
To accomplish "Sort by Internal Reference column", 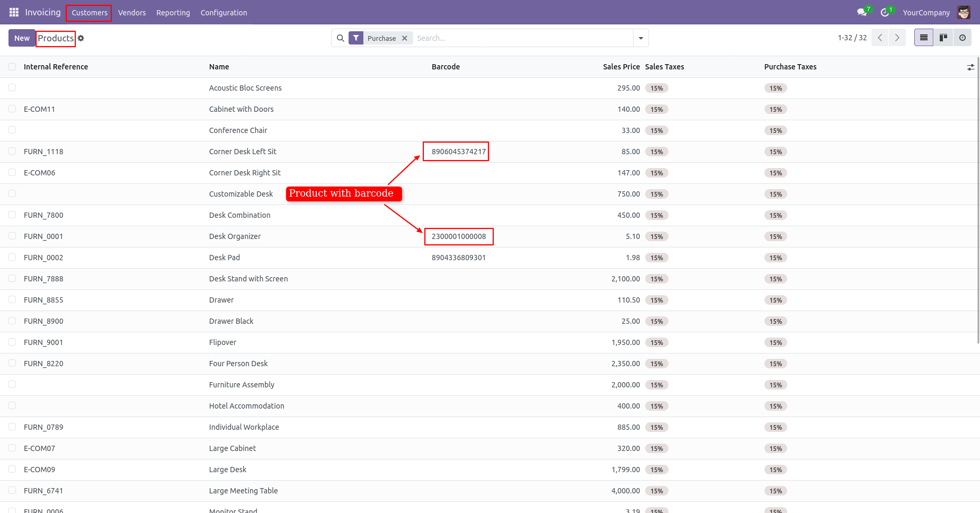I will (56, 67).
